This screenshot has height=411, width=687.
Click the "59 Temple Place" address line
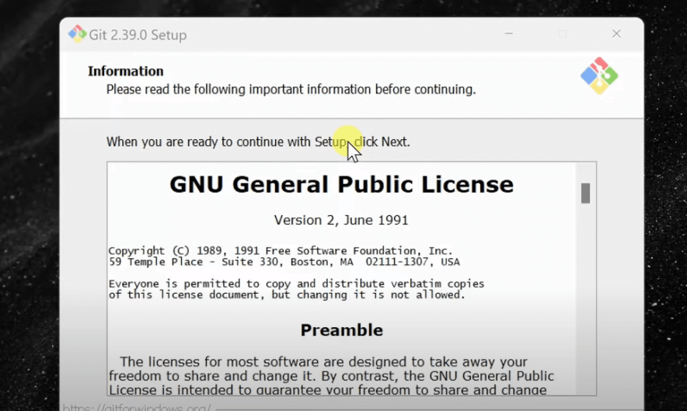(x=284, y=262)
